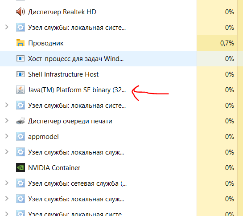Select the Диспетчер очереди печати process name

70,121
